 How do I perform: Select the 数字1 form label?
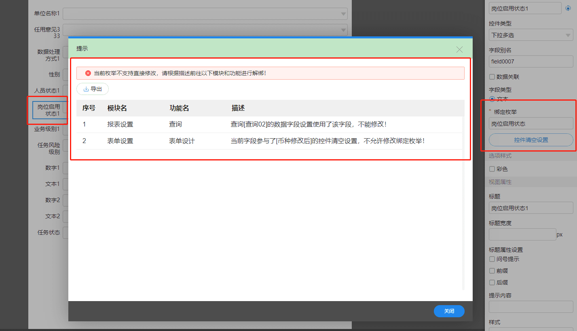click(53, 168)
